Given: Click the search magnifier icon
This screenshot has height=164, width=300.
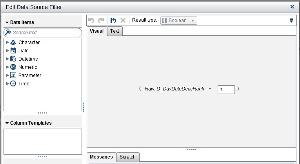Looking at the screenshot, I should 8,32.
